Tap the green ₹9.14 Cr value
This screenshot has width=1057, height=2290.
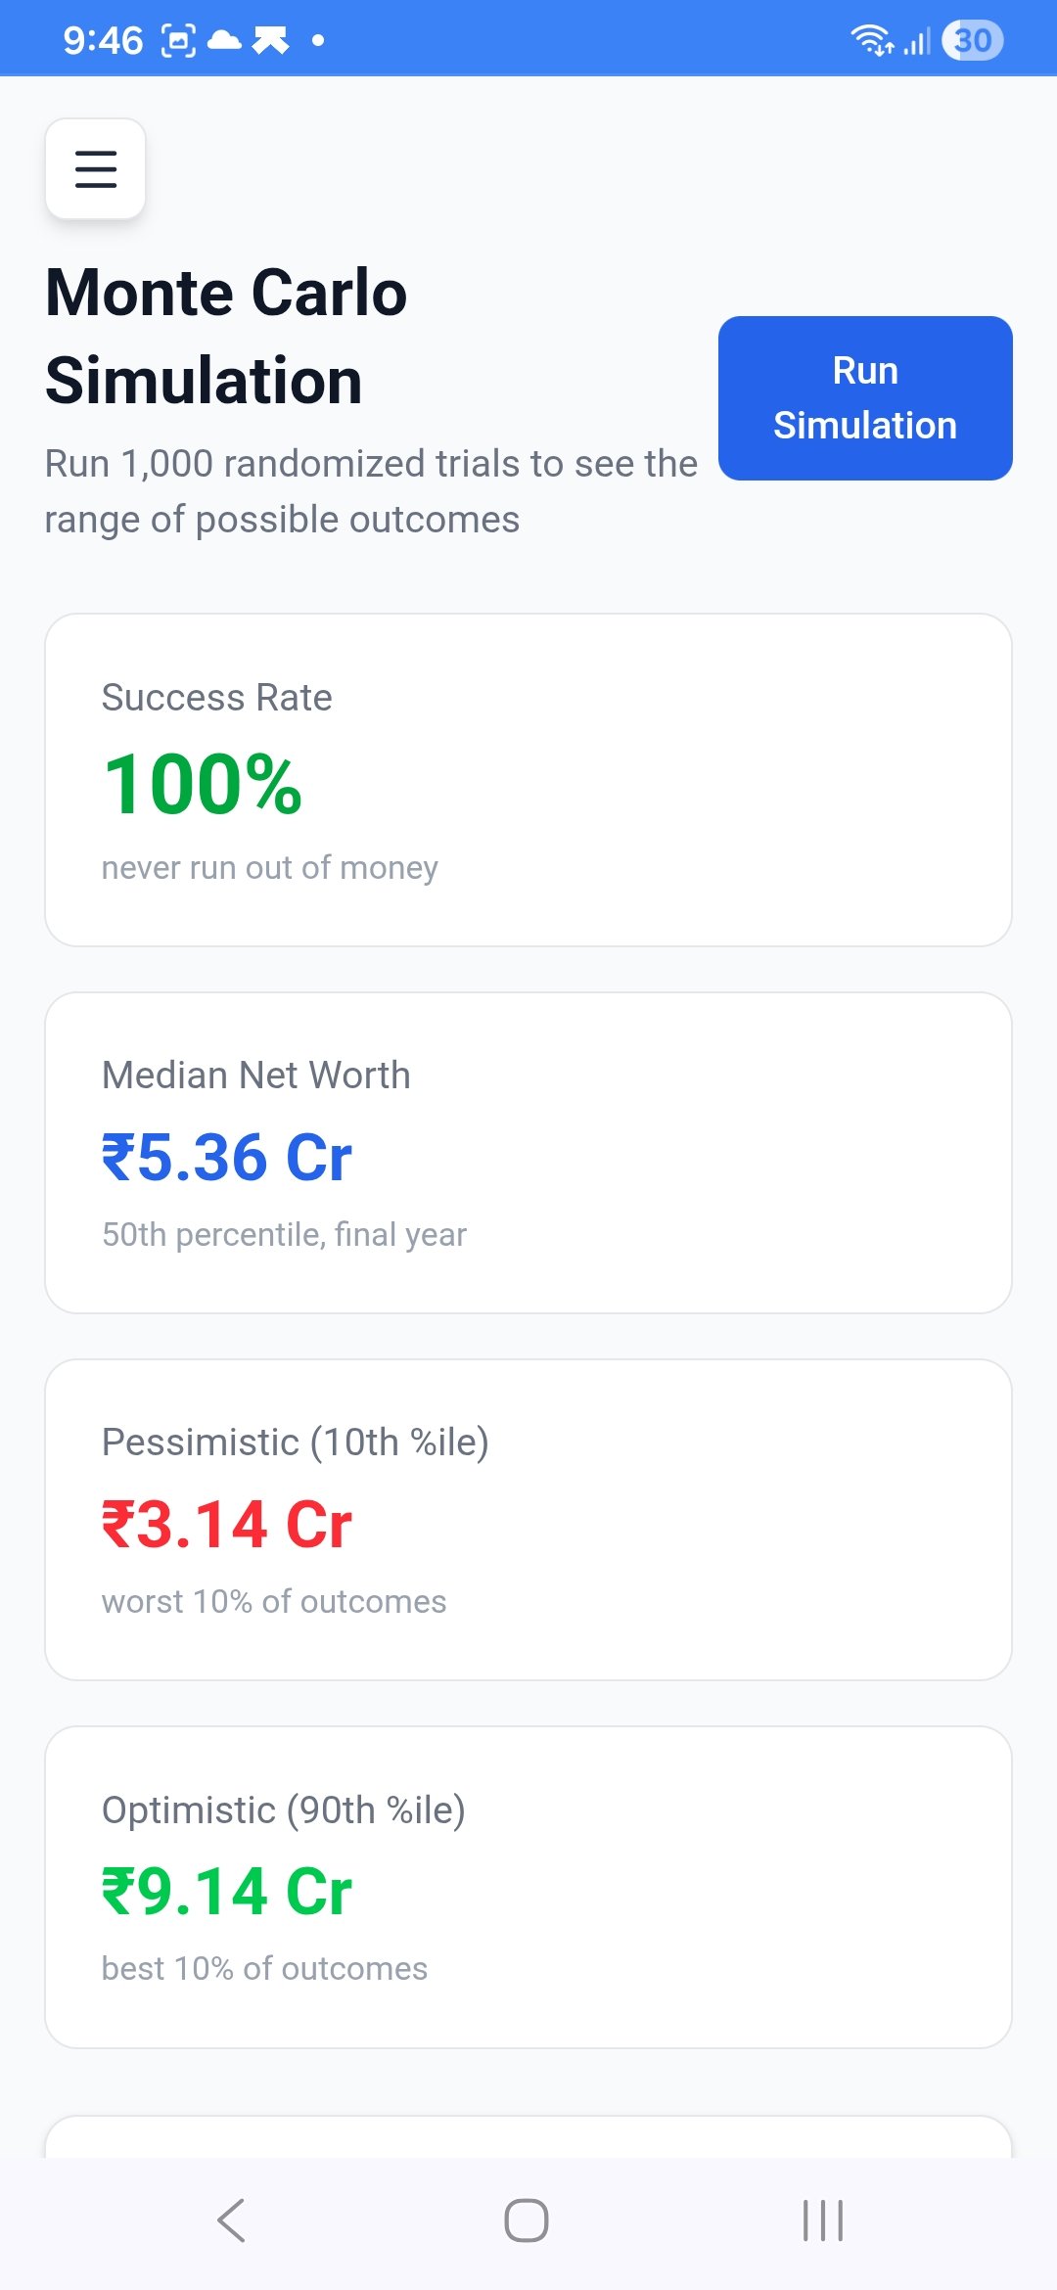(x=227, y=1892)
